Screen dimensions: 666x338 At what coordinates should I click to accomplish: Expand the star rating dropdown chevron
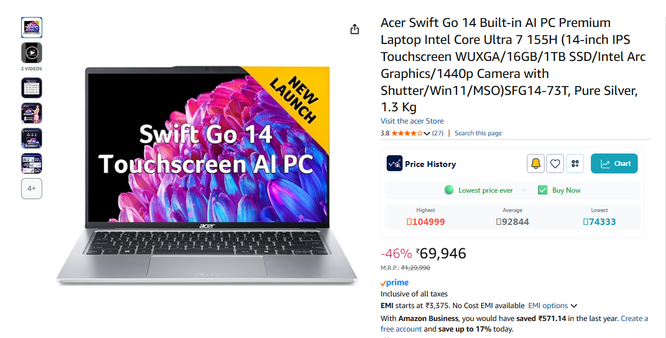pos(427,134)
